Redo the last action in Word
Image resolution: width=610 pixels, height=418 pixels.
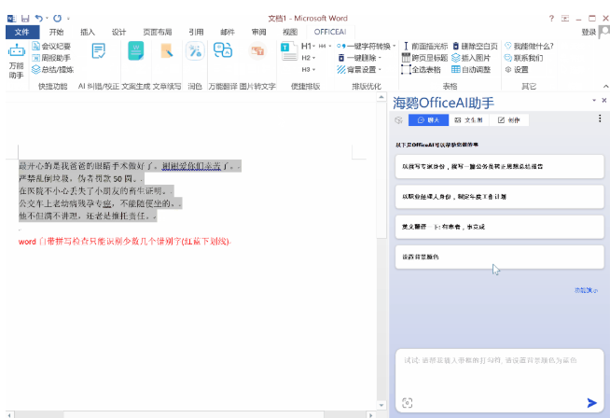pyautogui.click(x=58, y=19)
